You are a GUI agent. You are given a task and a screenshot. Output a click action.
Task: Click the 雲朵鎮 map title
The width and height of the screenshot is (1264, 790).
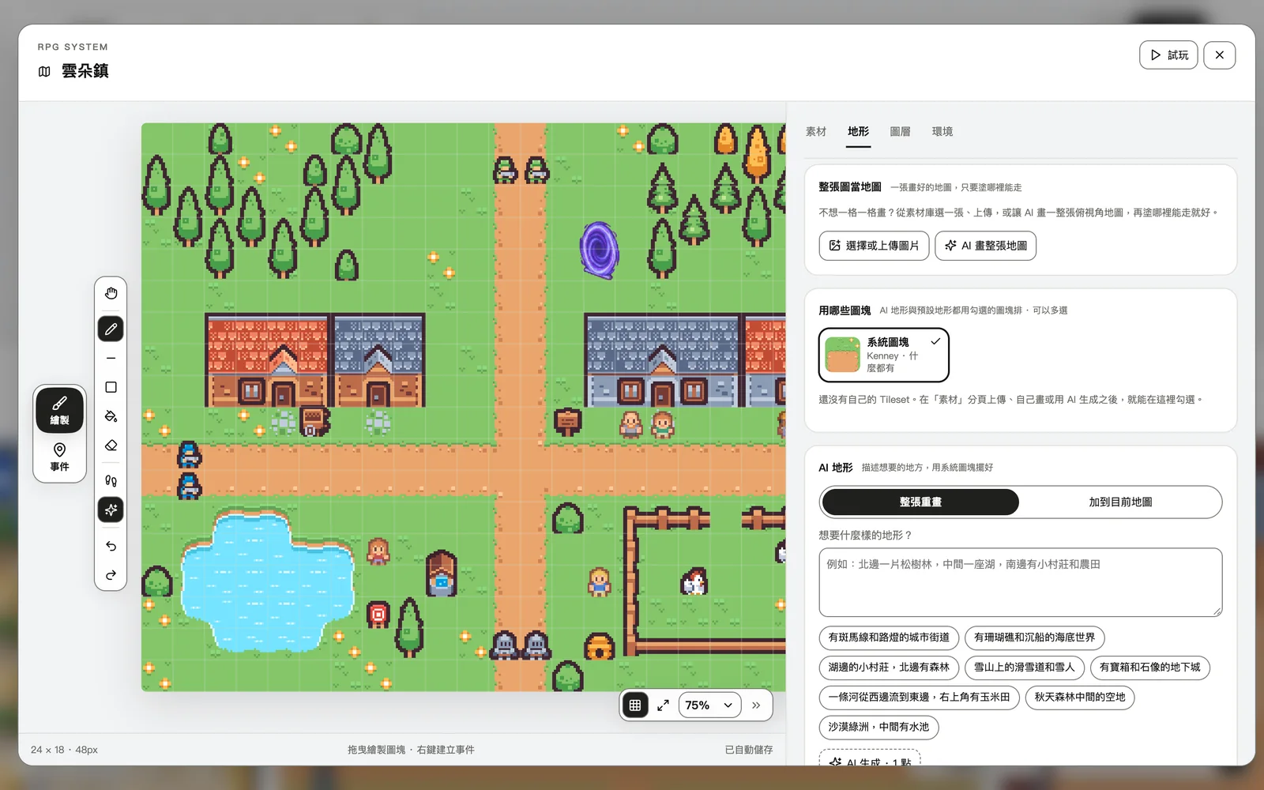[85, 71]
